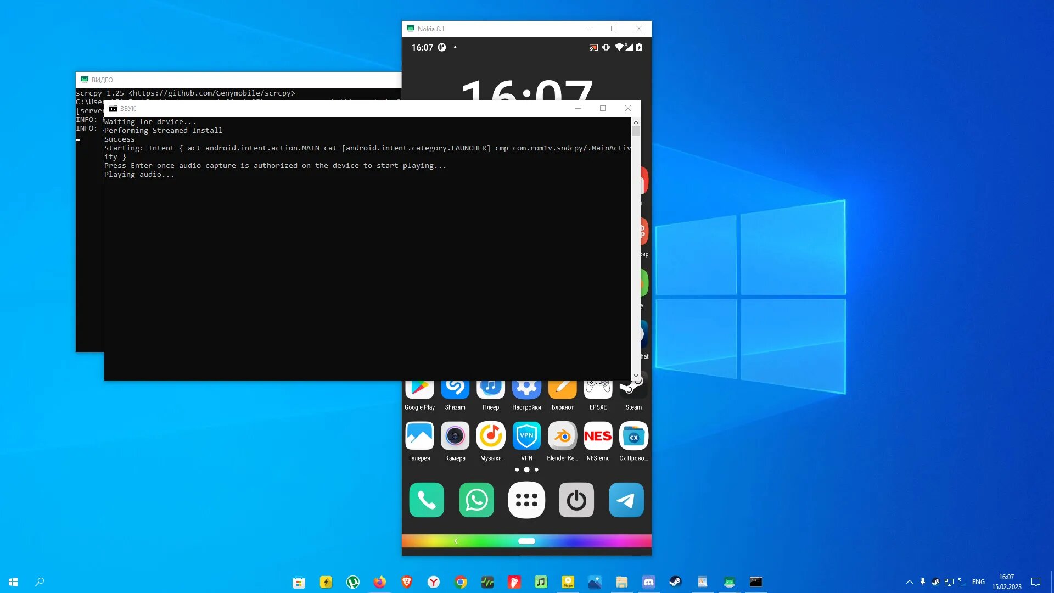Open the notification center icon
1054x593 pixels.
[x=1036, y=582]
